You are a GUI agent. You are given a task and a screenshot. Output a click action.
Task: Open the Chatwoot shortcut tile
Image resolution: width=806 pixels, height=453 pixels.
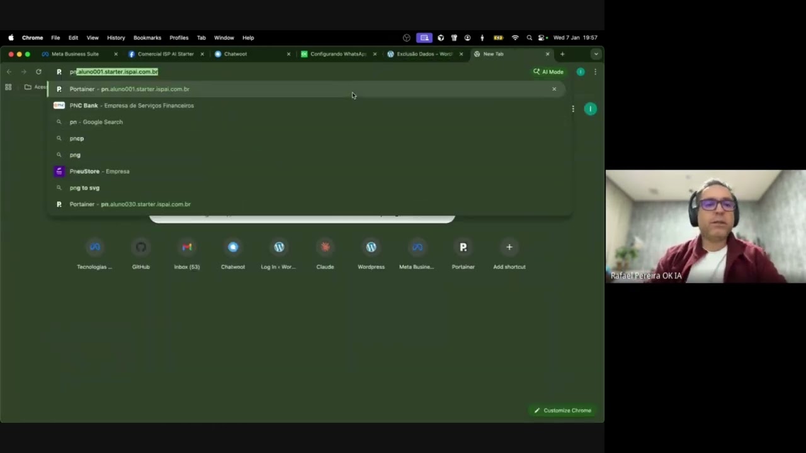(233, 254)
